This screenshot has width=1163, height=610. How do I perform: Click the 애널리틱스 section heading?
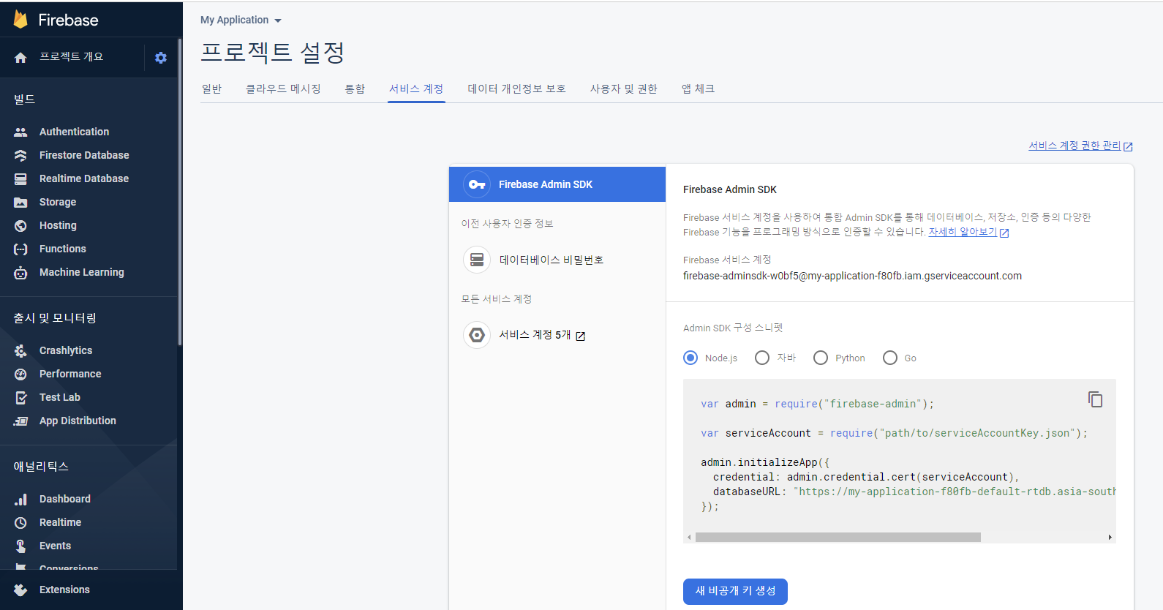[x=41, y=466]
